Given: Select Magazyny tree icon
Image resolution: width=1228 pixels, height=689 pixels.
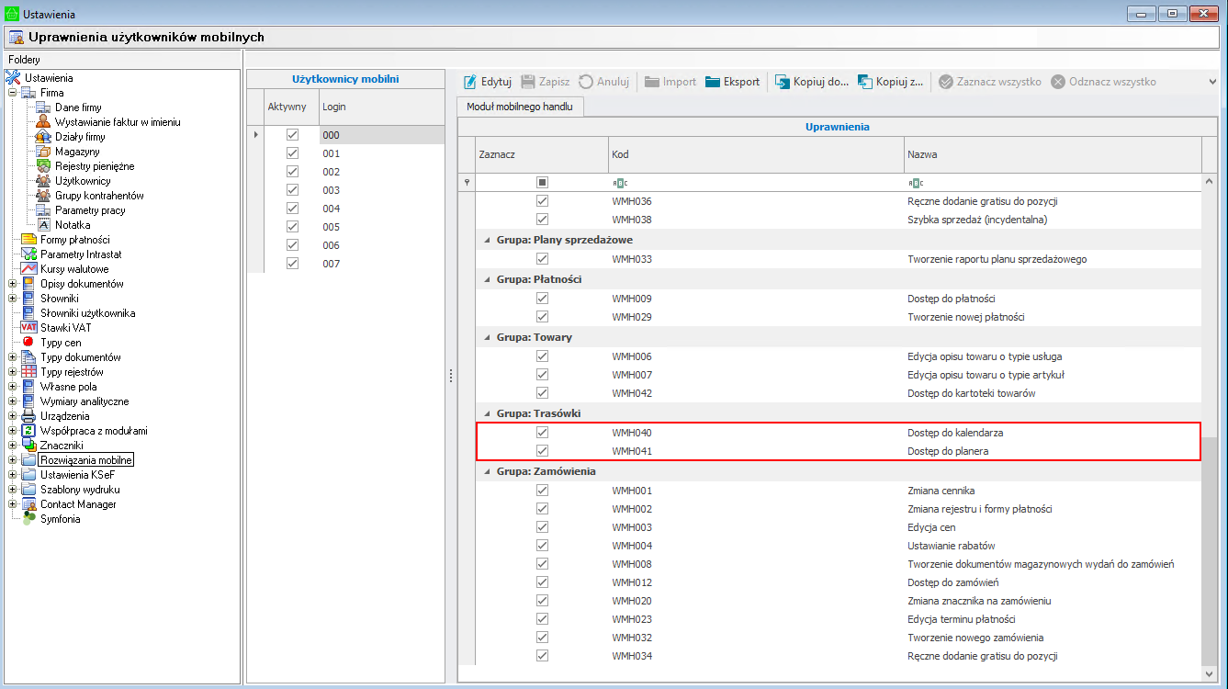Looking at the screenshot, I should [43, 152].
